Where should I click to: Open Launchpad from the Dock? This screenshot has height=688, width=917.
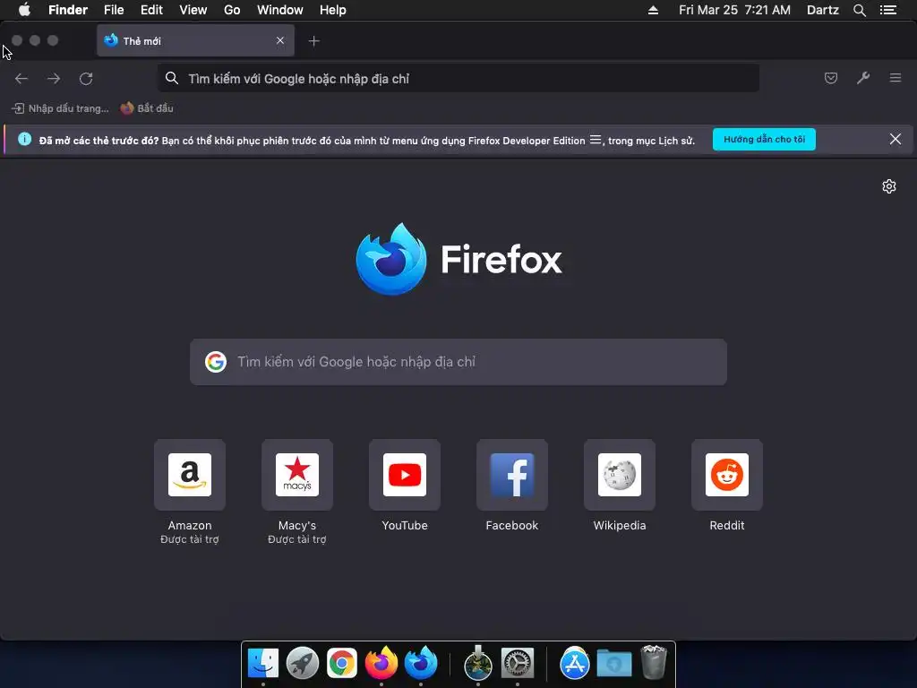(x=303, y=663)
